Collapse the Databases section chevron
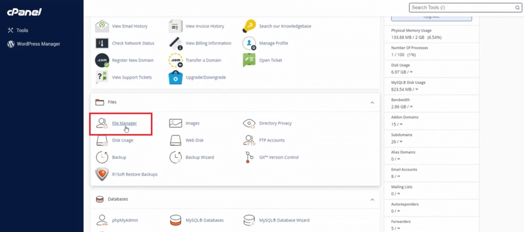524x232 pixels. click(x=372, y=199)
